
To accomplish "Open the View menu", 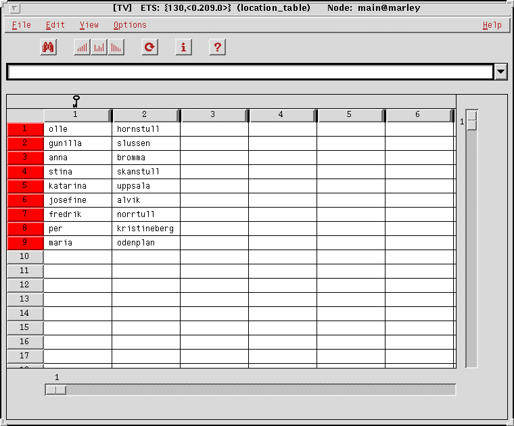I will click(89, 25).
